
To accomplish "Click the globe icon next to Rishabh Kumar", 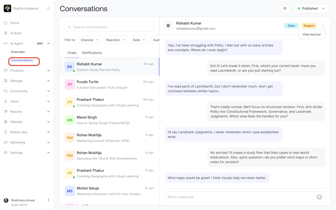I will pos(168,26).
